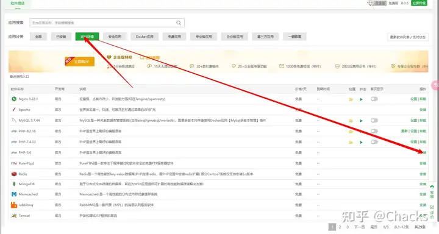This screenshot has height=234, width=439.
Task: Click the Pure-Ftpd FTP icon
Action: pos(14,163)
